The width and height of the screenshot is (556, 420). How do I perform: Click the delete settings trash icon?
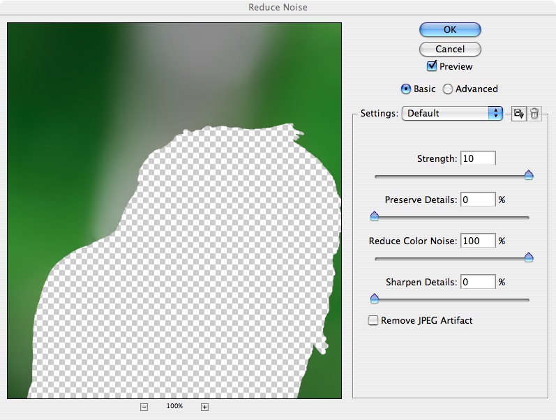(x=534, y=114)
